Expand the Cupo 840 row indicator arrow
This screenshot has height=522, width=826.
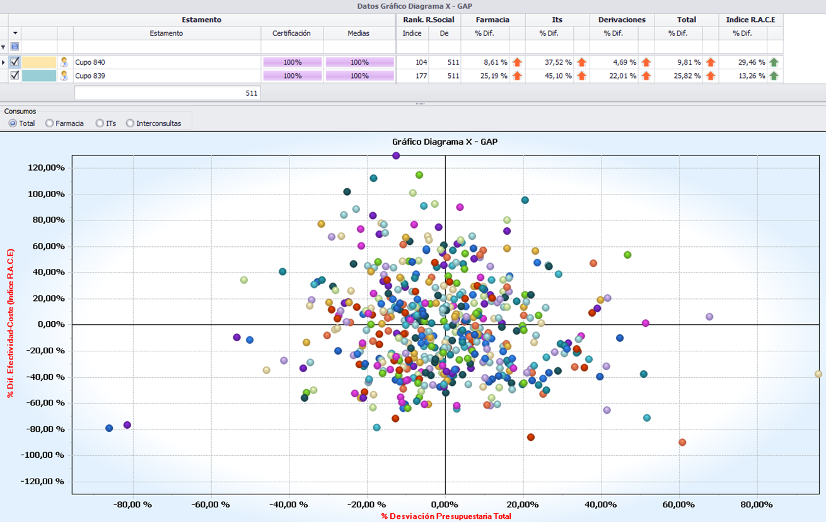click(x=4, y=62)
